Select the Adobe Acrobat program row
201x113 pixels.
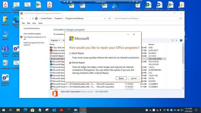pyautogui.click(x=57, y=50)
